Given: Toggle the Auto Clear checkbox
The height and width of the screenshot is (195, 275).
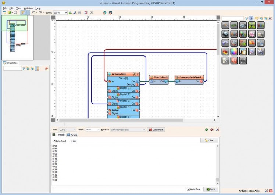Looking at the screenshot, I should click(189, 189).
